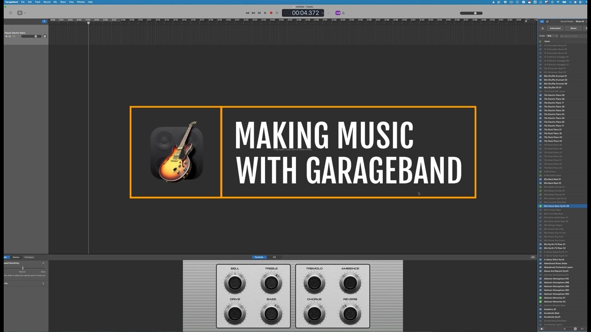Solo the Classic Electric Piano track with headphones icon
Viewport: 591px width, 332px height.
click(x=10, y=36)
